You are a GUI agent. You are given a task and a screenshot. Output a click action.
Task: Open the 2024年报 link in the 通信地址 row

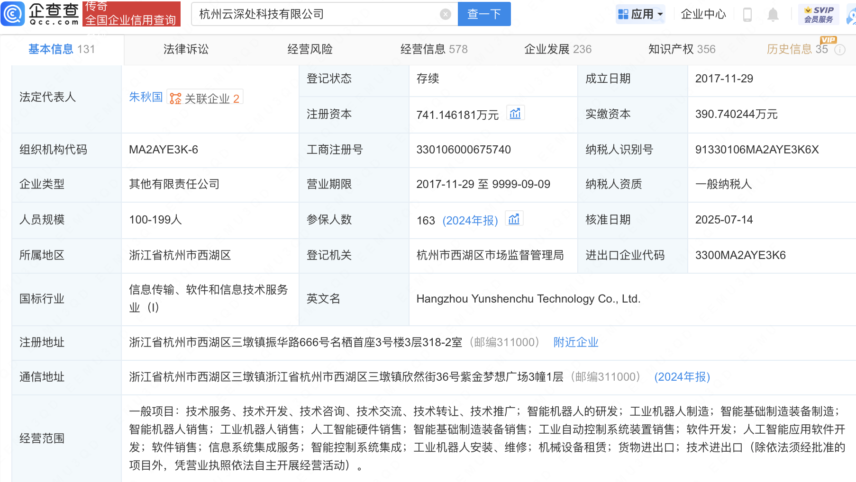(682, 377)
